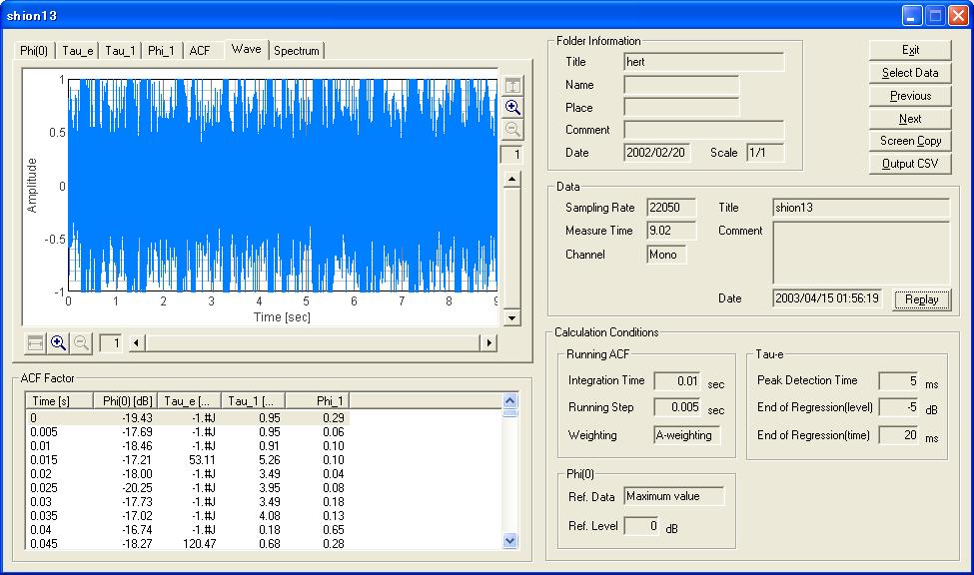Select the ACF row at time 0.045

[x=188, y=544]
